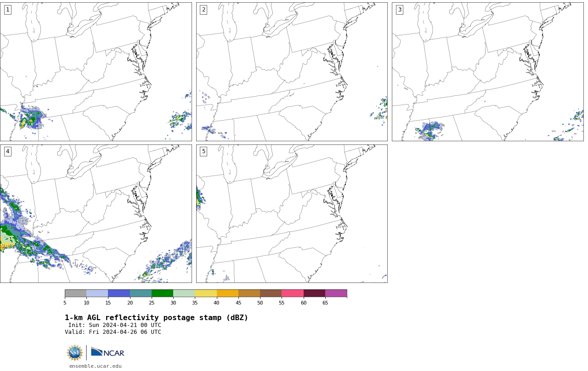
Task: Click the panel number label 4
Action: [x=7, y=151]
